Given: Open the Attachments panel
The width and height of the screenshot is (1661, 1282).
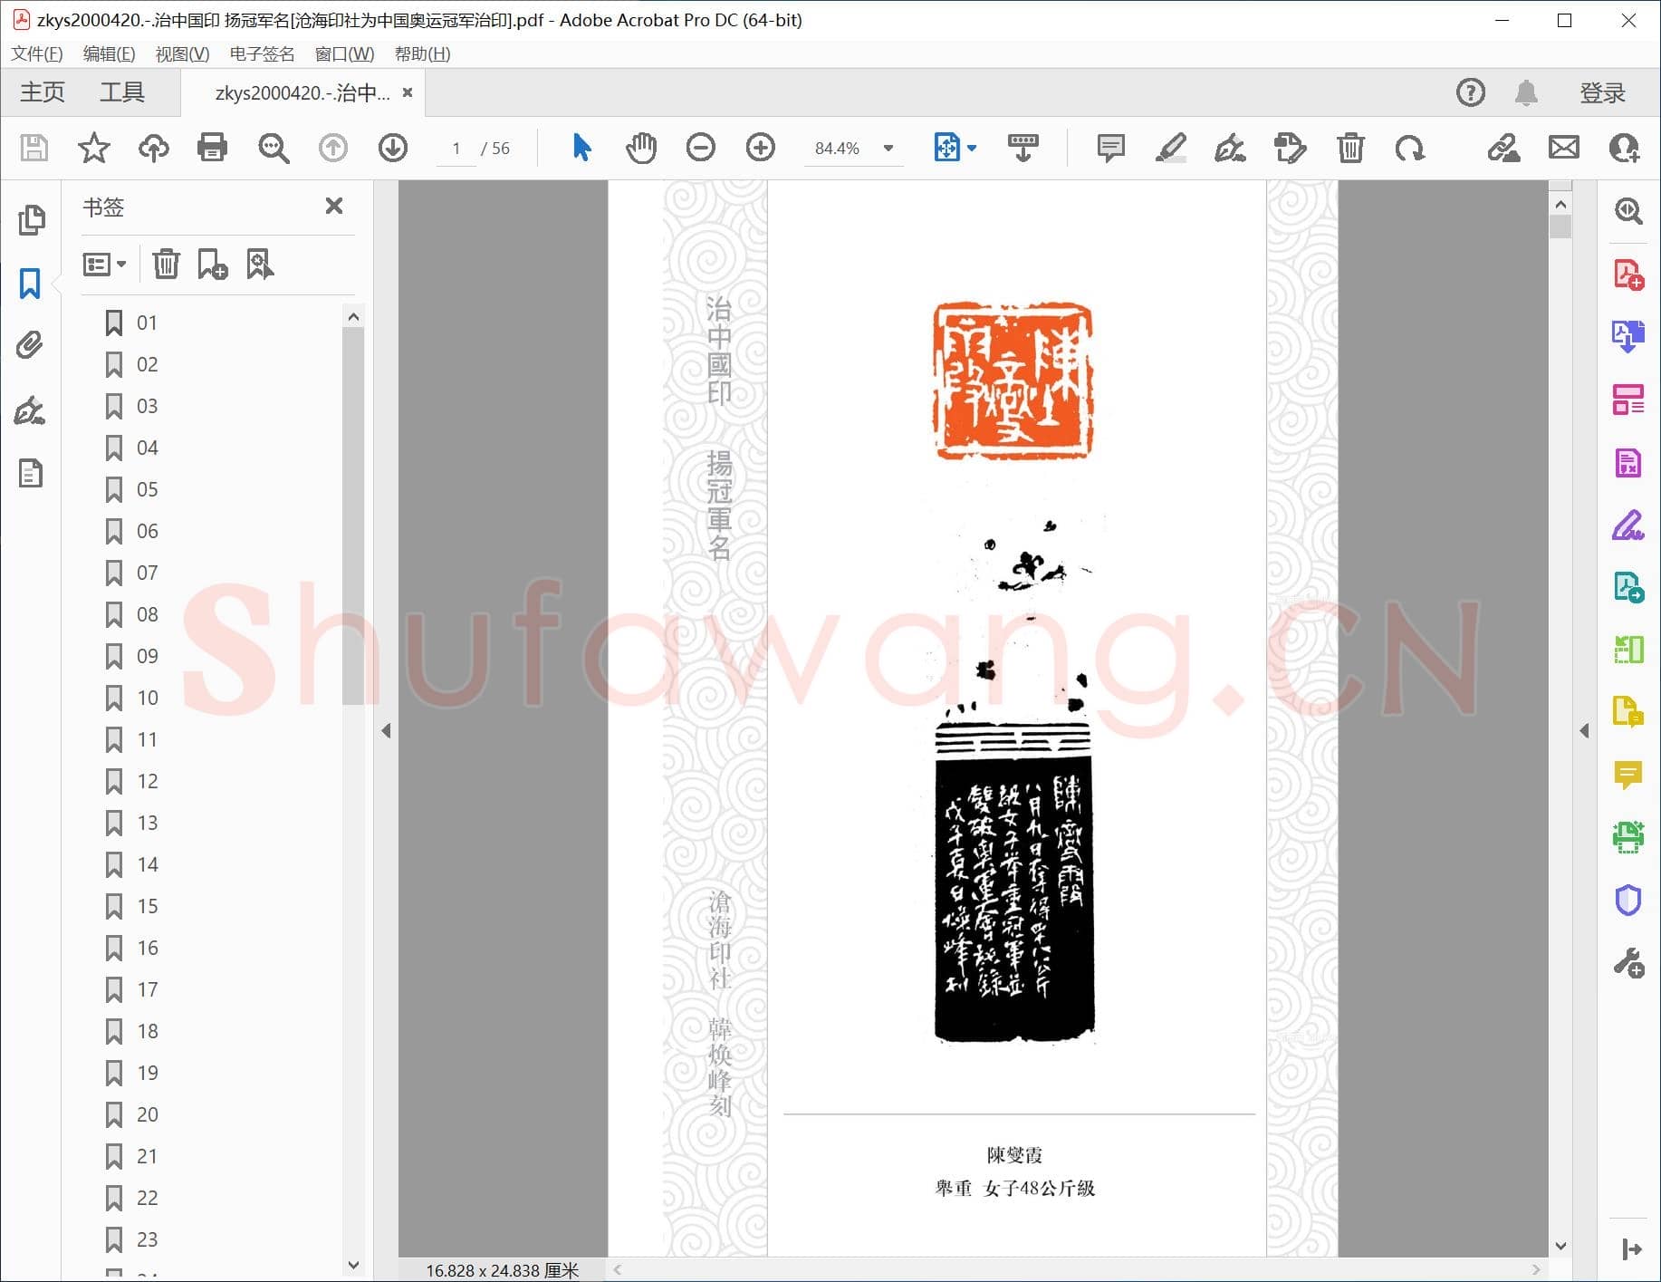Looking at the screenshot, I should [x=32, y=344].
